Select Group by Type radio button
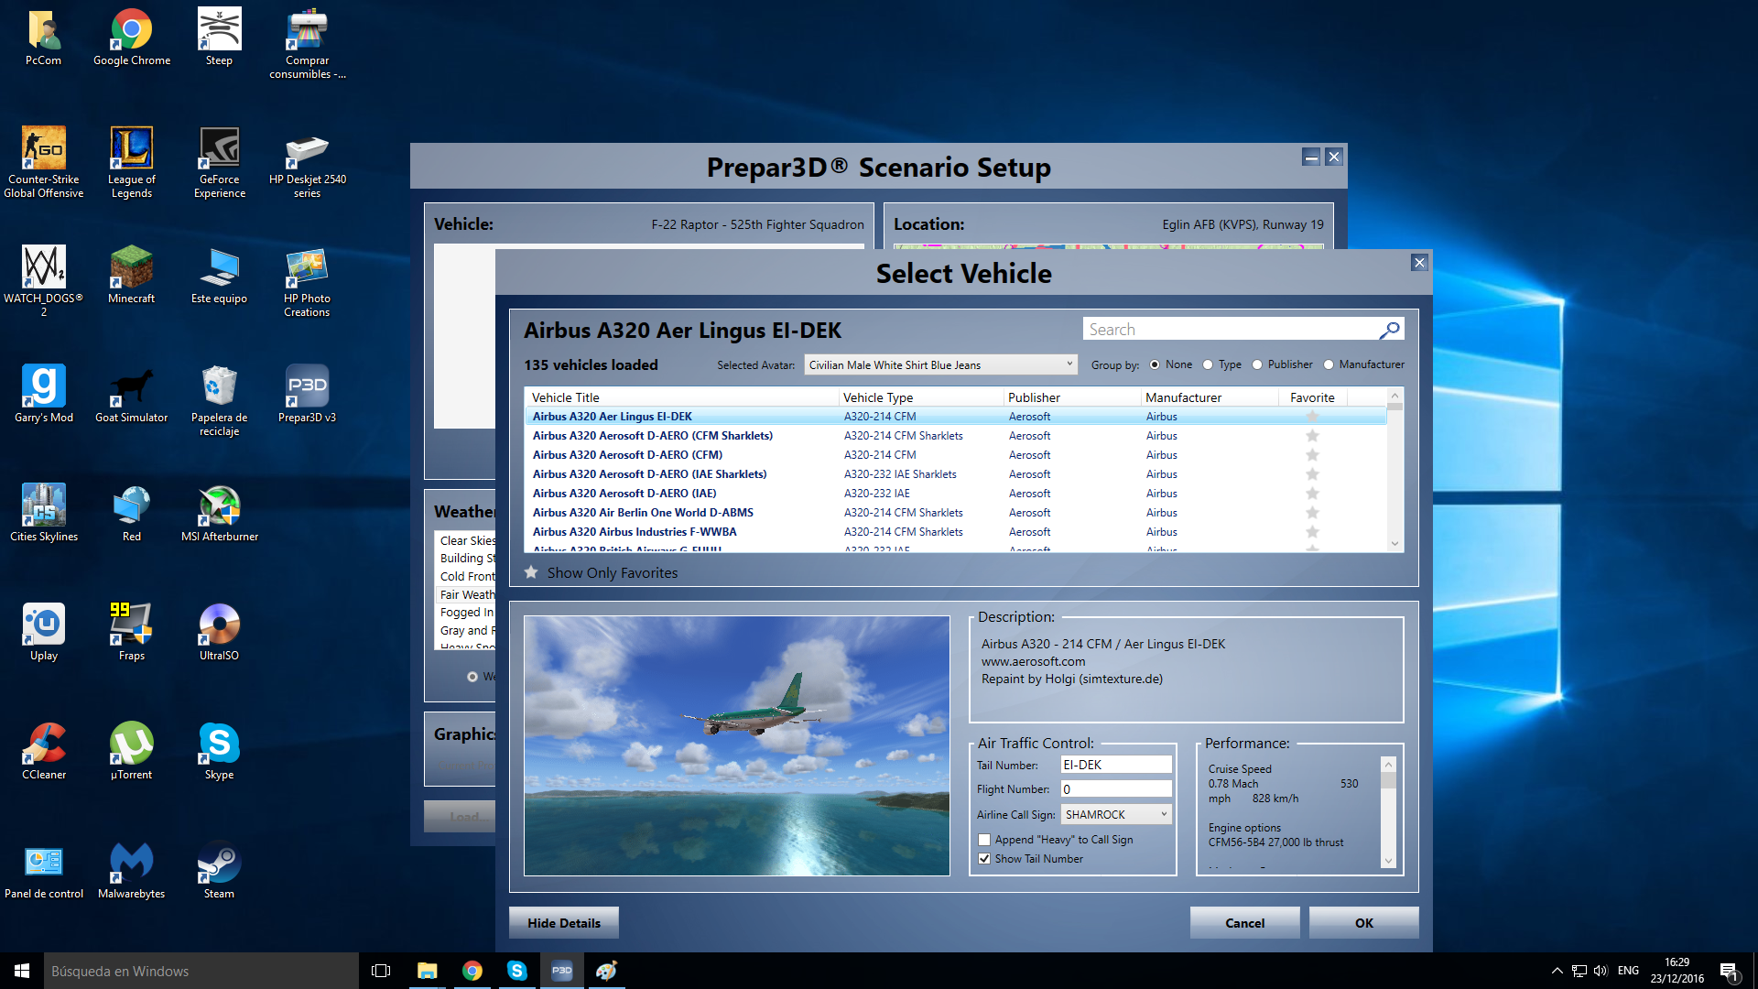The height and width of the screenshot is (989, 1758). (1208, 364)
